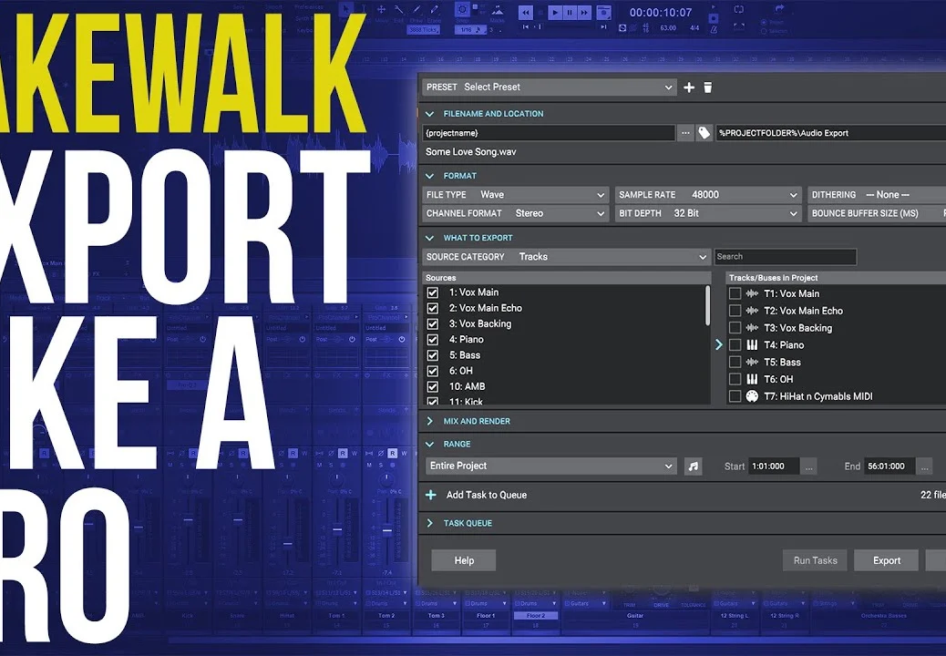Uncheck the 4: Piano source
This screenshot has height=656, width=946.
point(433,340)
